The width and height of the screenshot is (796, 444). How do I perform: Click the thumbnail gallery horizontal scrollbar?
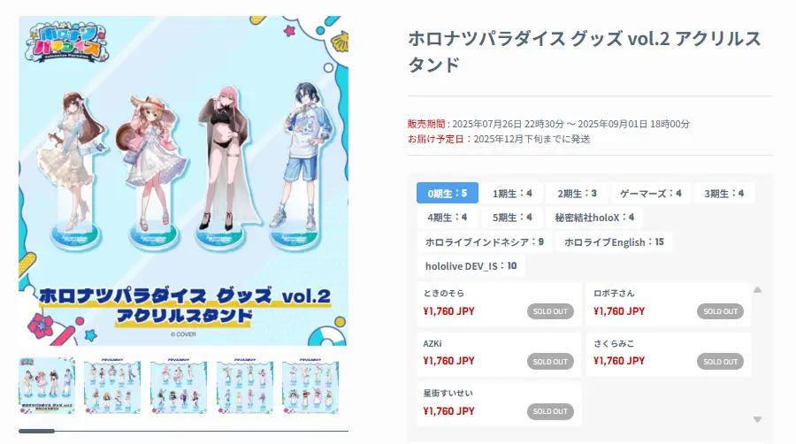(x=183, y=431)
